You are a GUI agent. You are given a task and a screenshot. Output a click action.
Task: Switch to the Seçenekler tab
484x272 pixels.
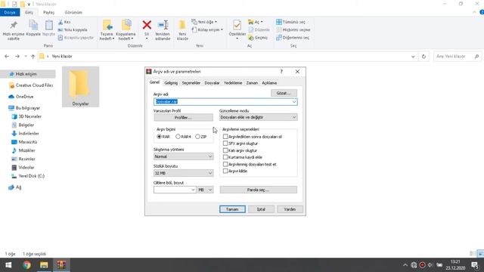tap(191, 83)
